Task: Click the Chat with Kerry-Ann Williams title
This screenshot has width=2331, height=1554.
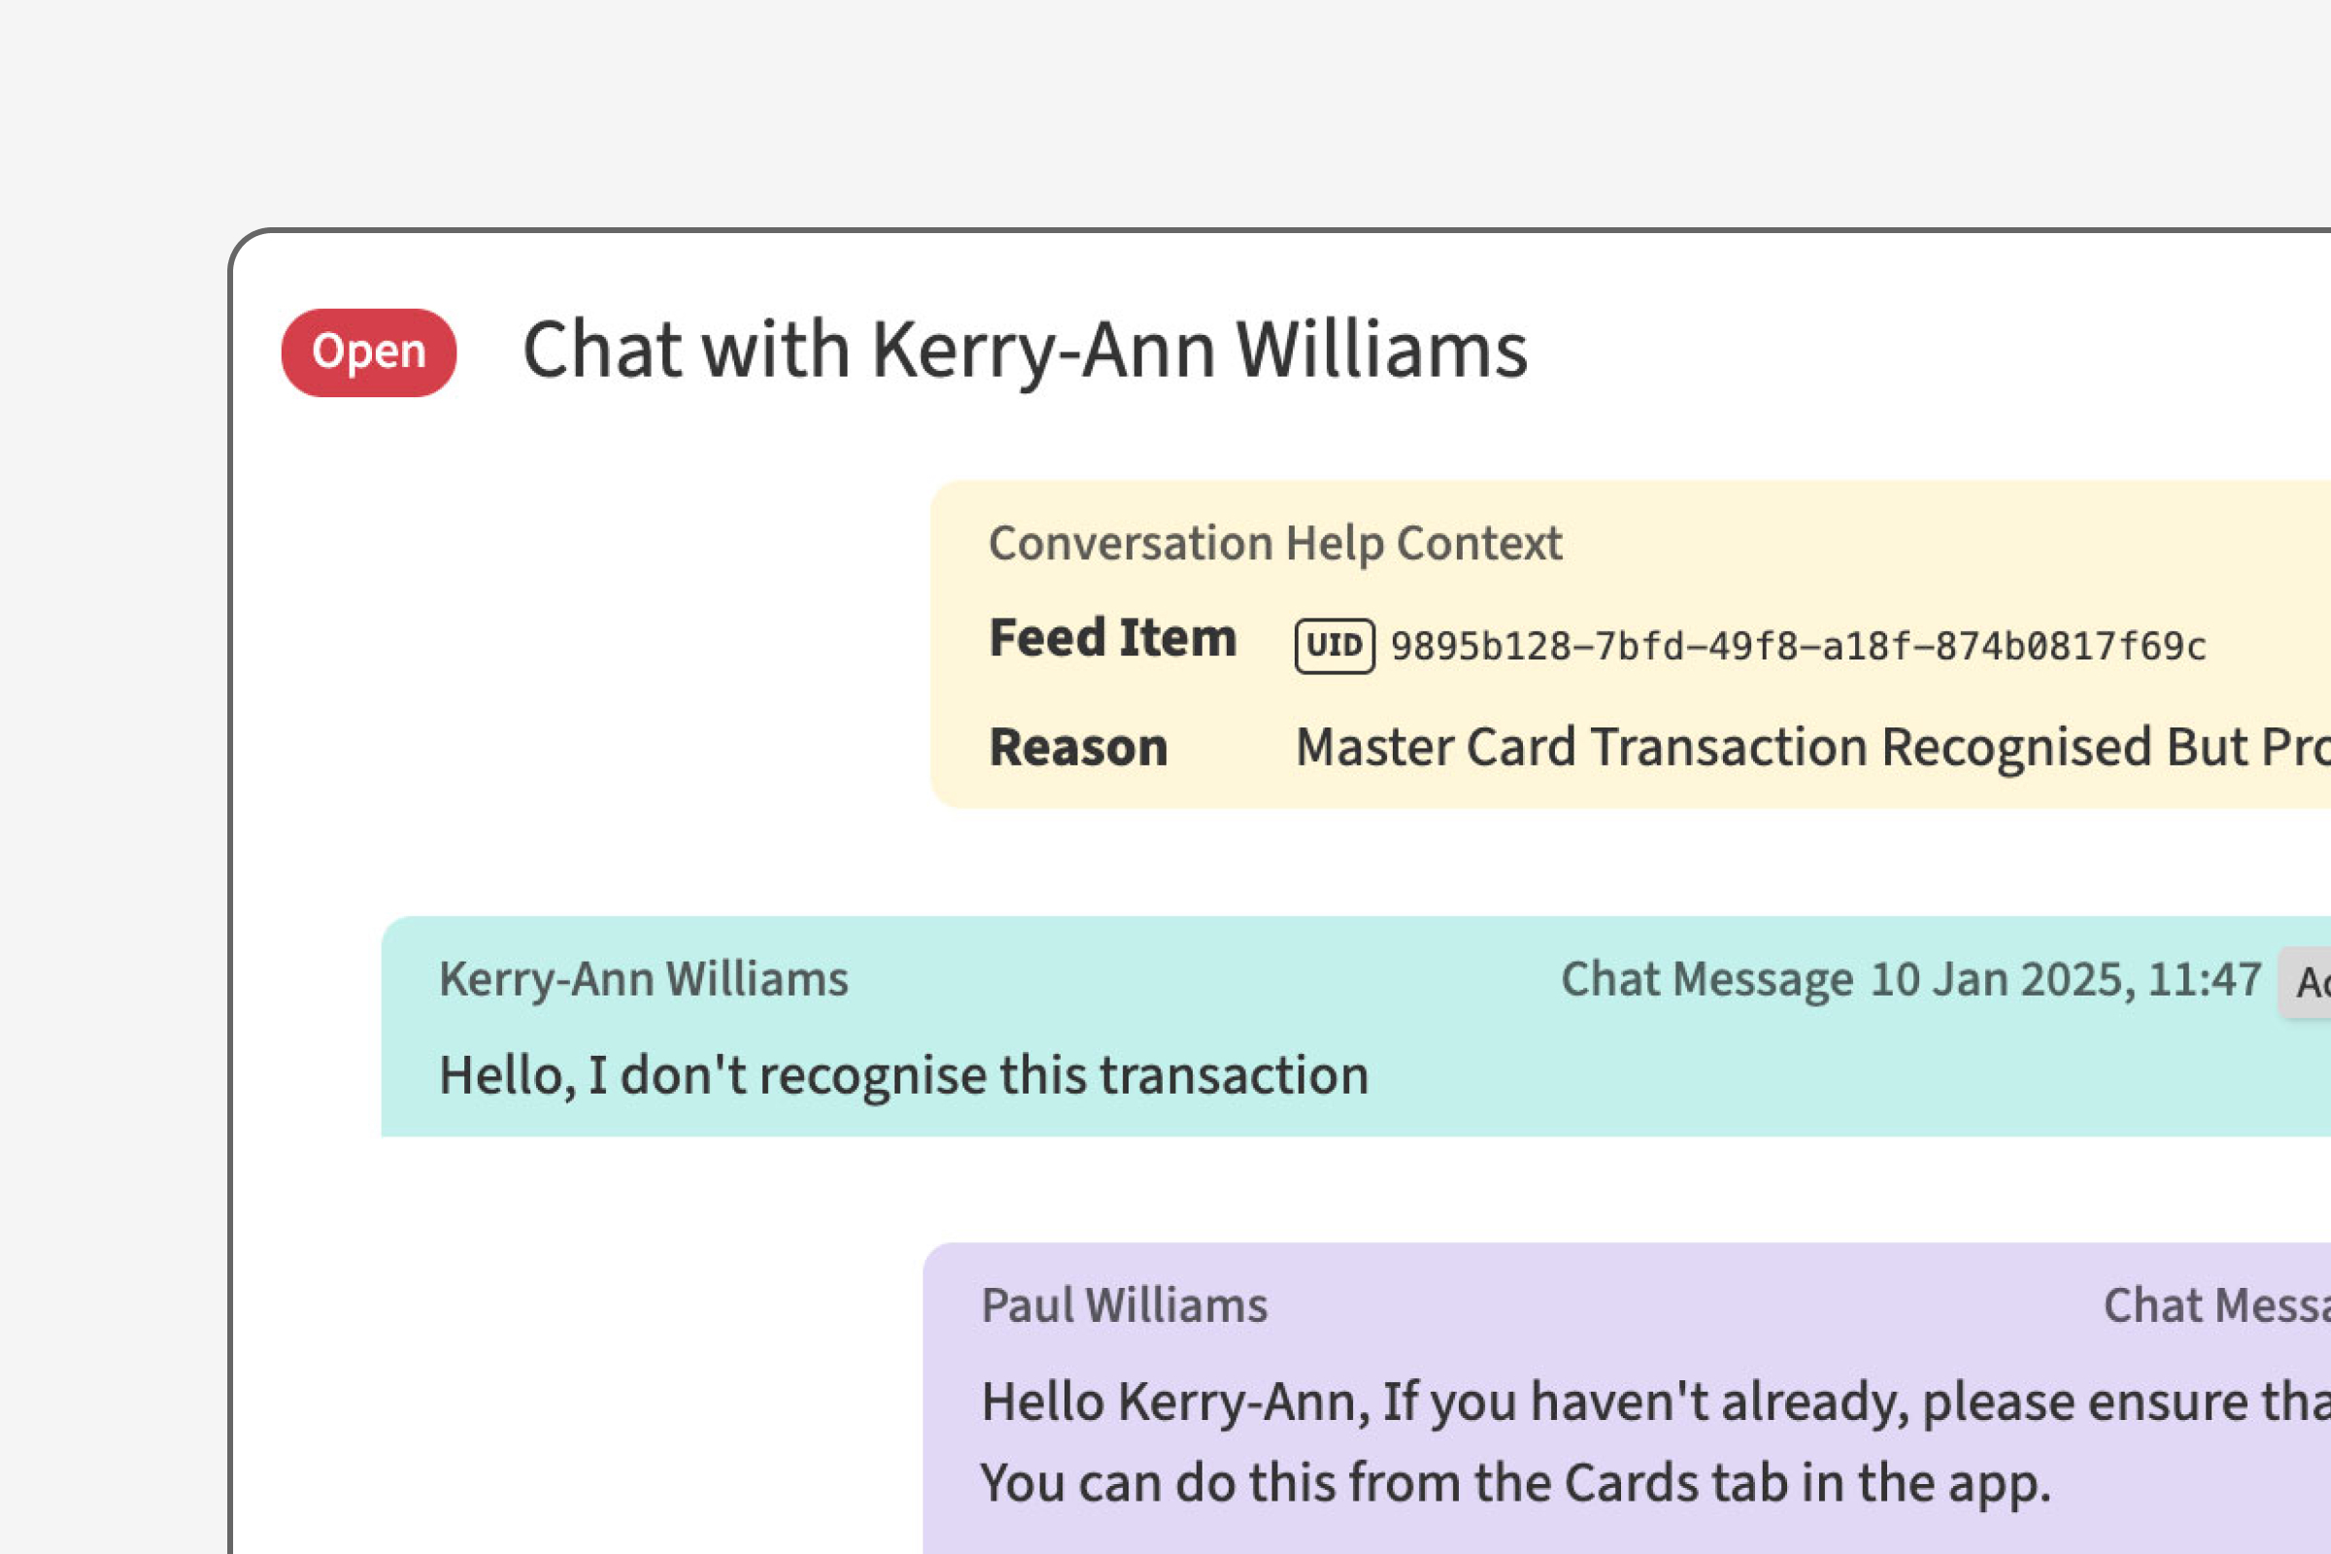Action: (1025, 350)
